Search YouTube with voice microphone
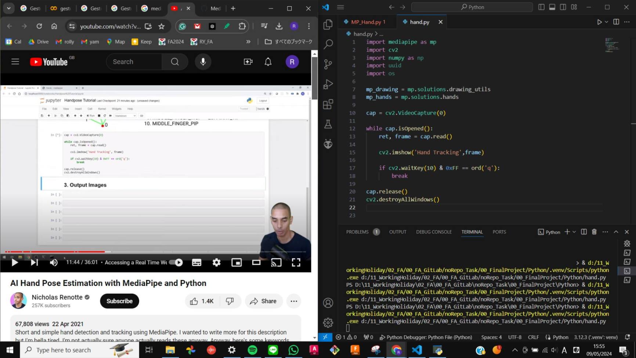Image resolution: width=636 pixels, height=358 pixels. tap(203, 62)
